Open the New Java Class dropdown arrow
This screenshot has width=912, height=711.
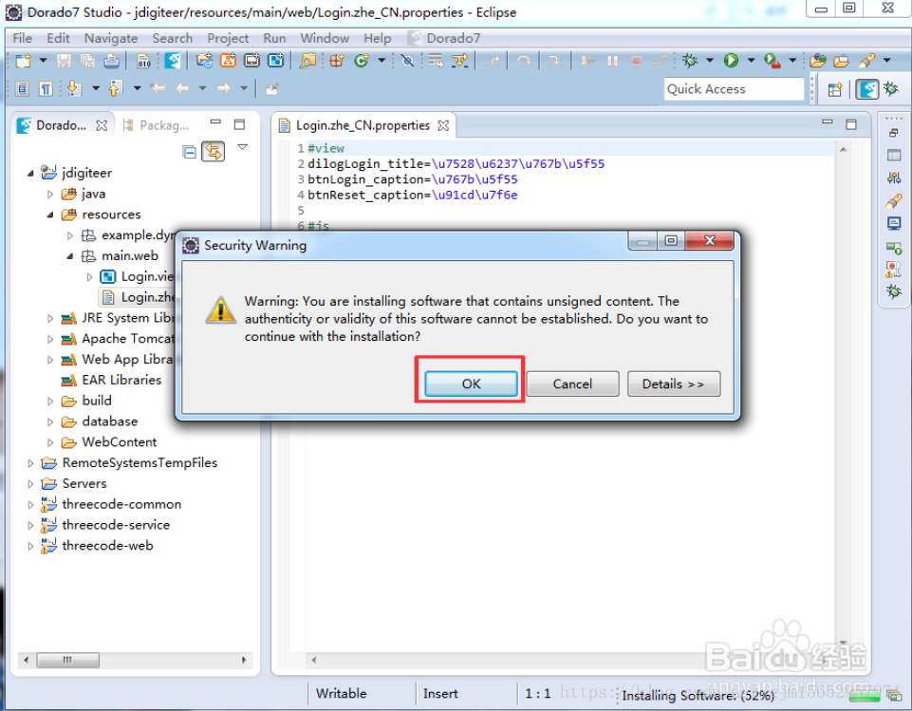coord(382,61)
